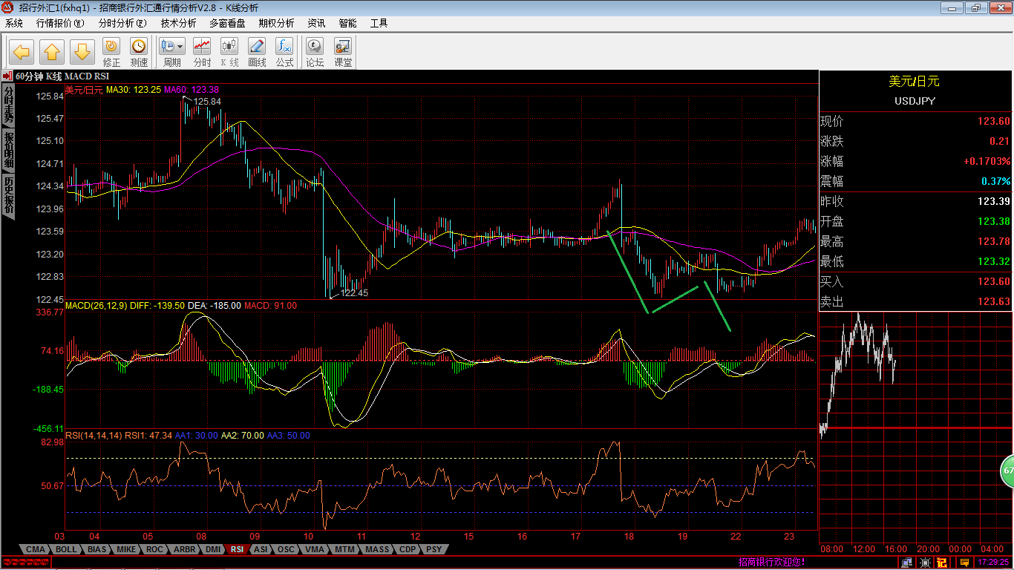
Task: Open the 周期 period dropdown
Action: [x=172, y=53]
